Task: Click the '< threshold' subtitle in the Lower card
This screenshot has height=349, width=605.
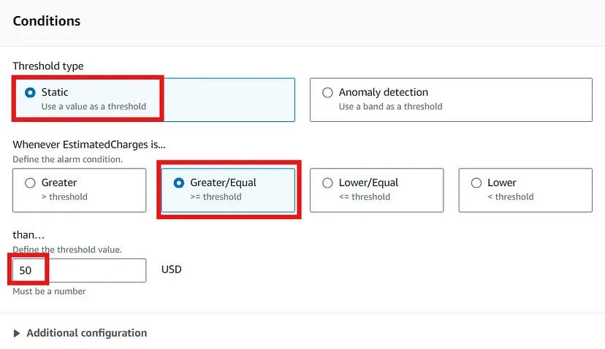Action: [511, 196]
